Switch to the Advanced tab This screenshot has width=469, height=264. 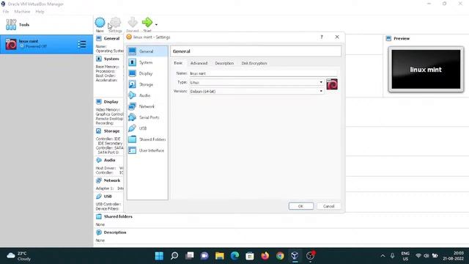[199, 63]
